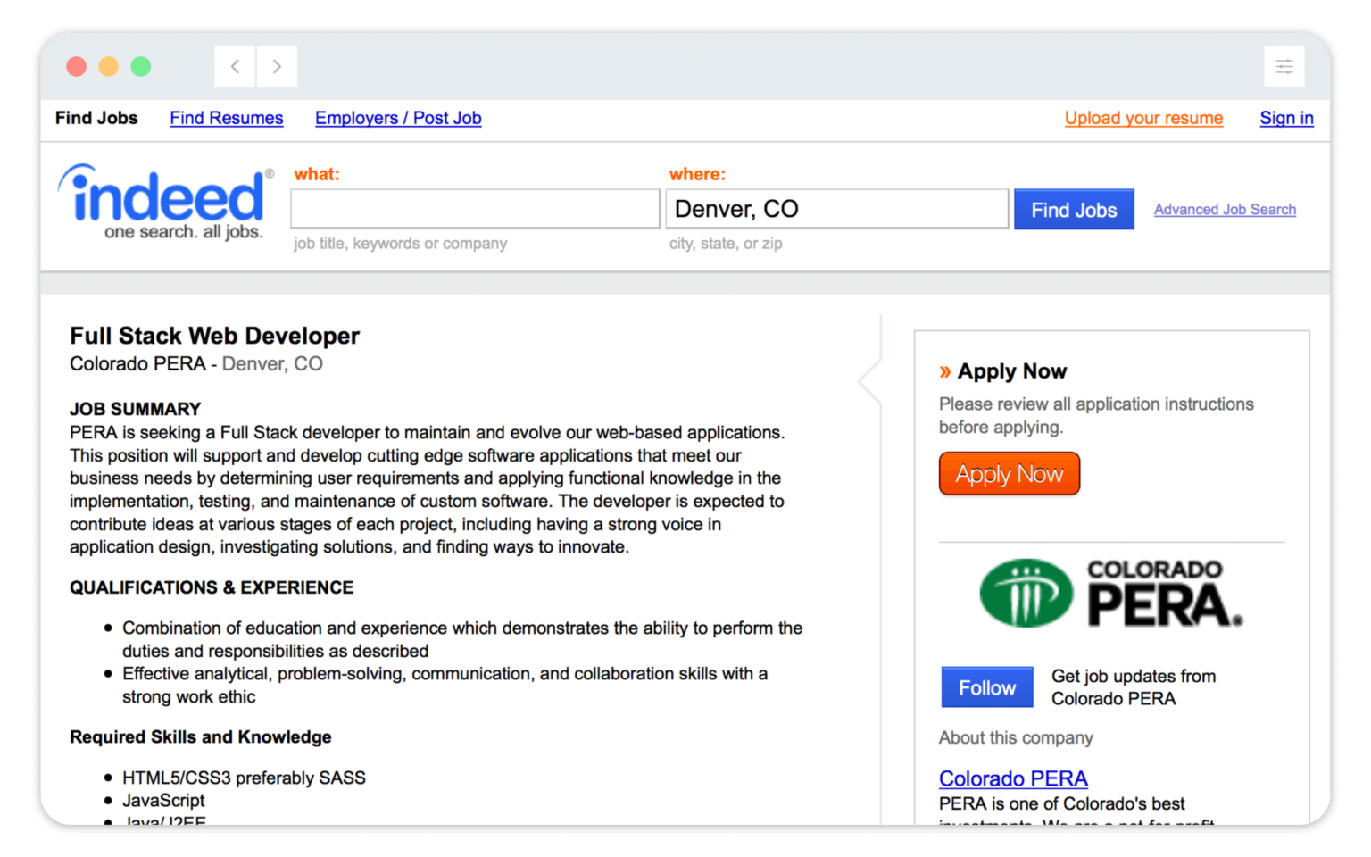Open the browser preferences icon top right
The image size is (1371, 857).
(x=1284, y=66)
